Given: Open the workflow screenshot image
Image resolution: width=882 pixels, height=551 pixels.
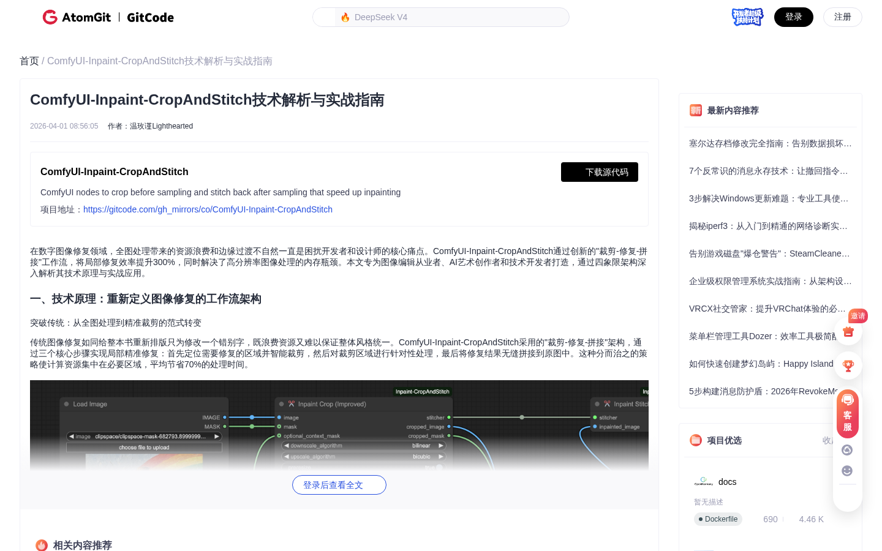Looking at the screenshot, I should [x=339, y=425].
